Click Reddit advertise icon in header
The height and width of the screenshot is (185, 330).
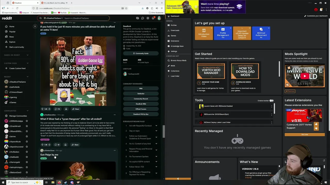coord(137,18)
